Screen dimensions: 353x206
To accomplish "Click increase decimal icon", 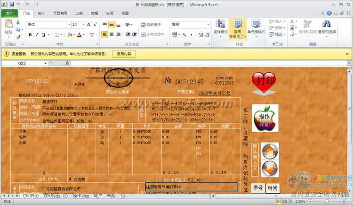I will pos(201,35).
